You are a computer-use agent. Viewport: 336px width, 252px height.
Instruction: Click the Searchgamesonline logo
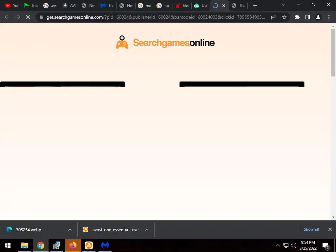pos(165,42)
